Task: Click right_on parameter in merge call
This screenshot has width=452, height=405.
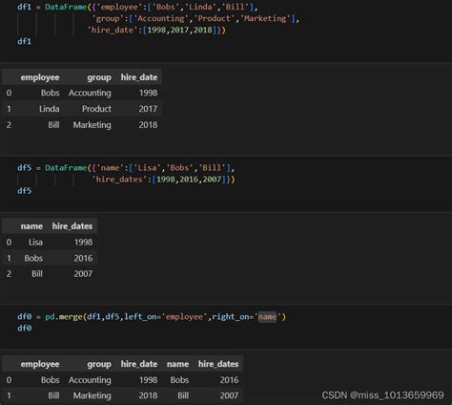Action: click(x=231, y=317)
